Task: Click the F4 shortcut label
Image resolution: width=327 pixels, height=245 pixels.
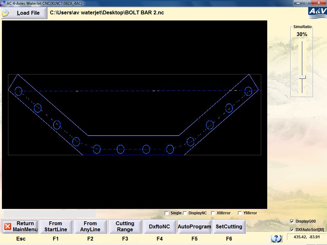Action: (x=160, y=239)
